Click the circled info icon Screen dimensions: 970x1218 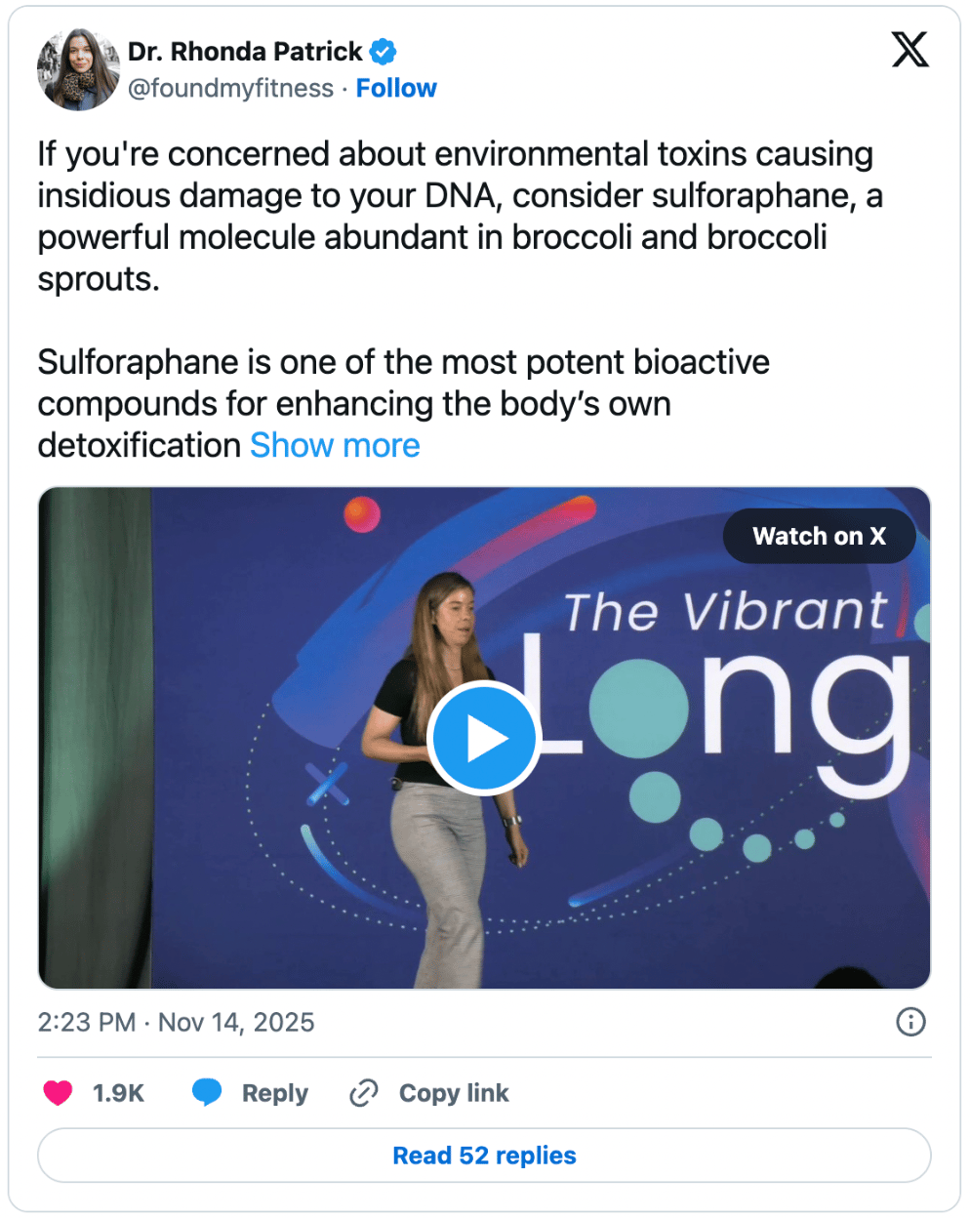pos(909,1022)
